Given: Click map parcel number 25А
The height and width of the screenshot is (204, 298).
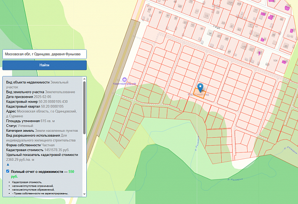Looking at the screenshot, I should (230, 3).
